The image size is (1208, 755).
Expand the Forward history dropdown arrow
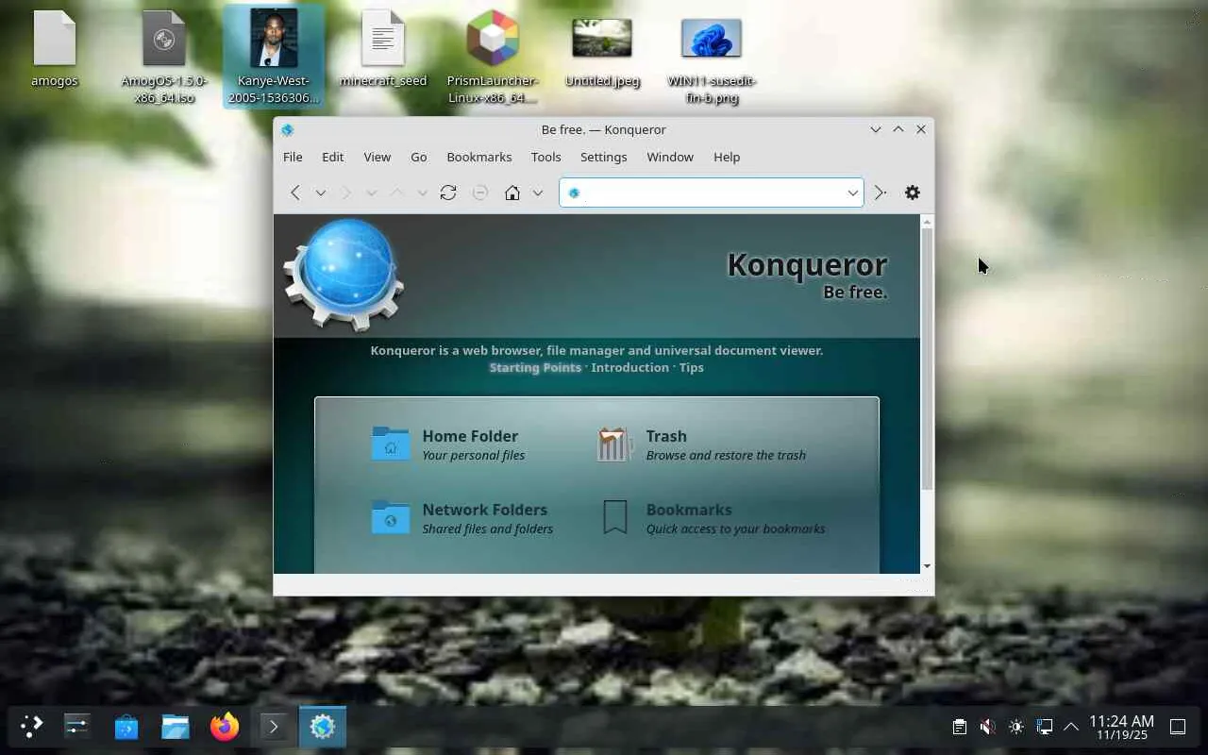point(372,193)
